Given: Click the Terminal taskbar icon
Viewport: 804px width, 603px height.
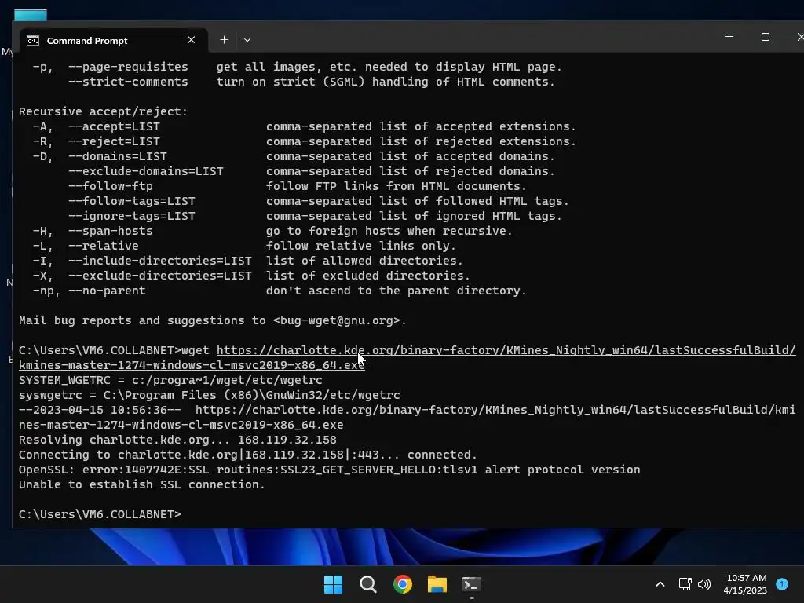Looking at the screenshot, I should [472, 584].
